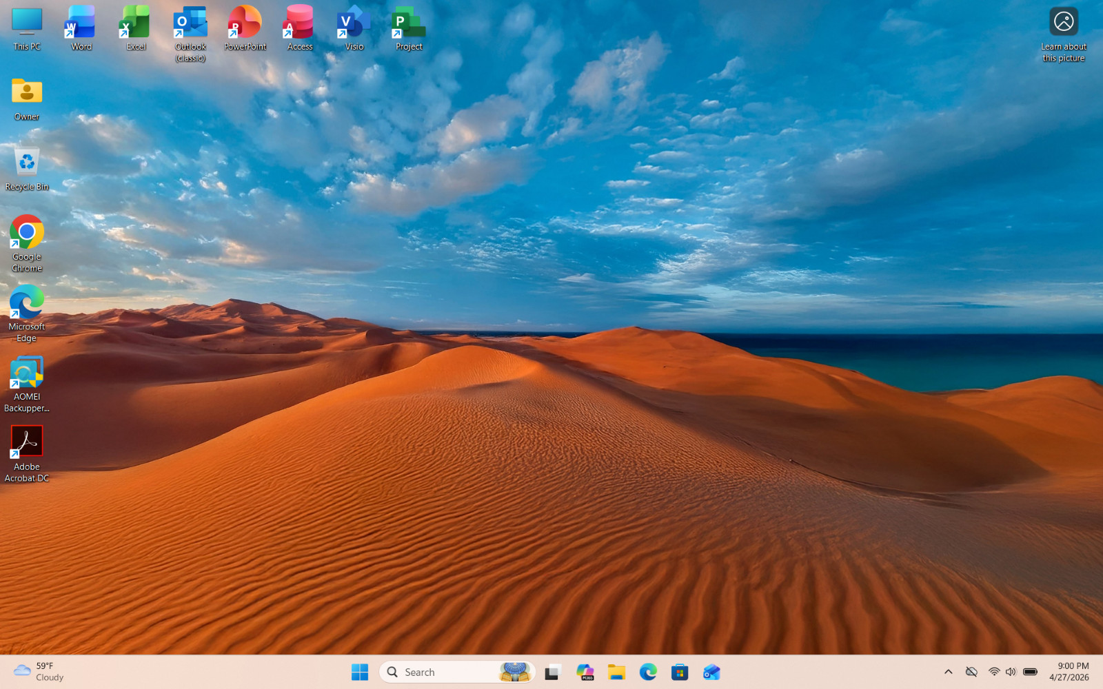Open the weather widget showing 59°F
Viewport: 1103px width, 689px height.
39,672
